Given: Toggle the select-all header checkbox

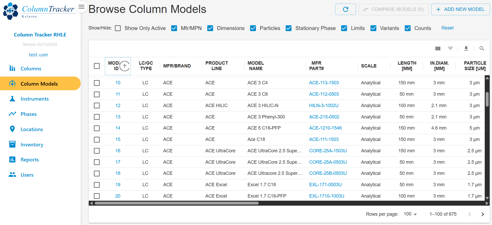Looking at the screenshot, I should pyautogui.click(x=97, y=66).
